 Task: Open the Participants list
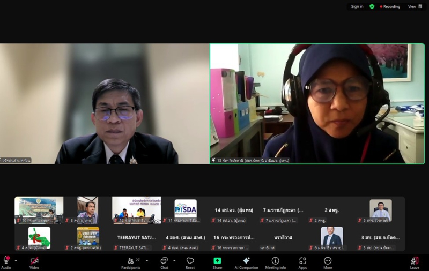130,262
